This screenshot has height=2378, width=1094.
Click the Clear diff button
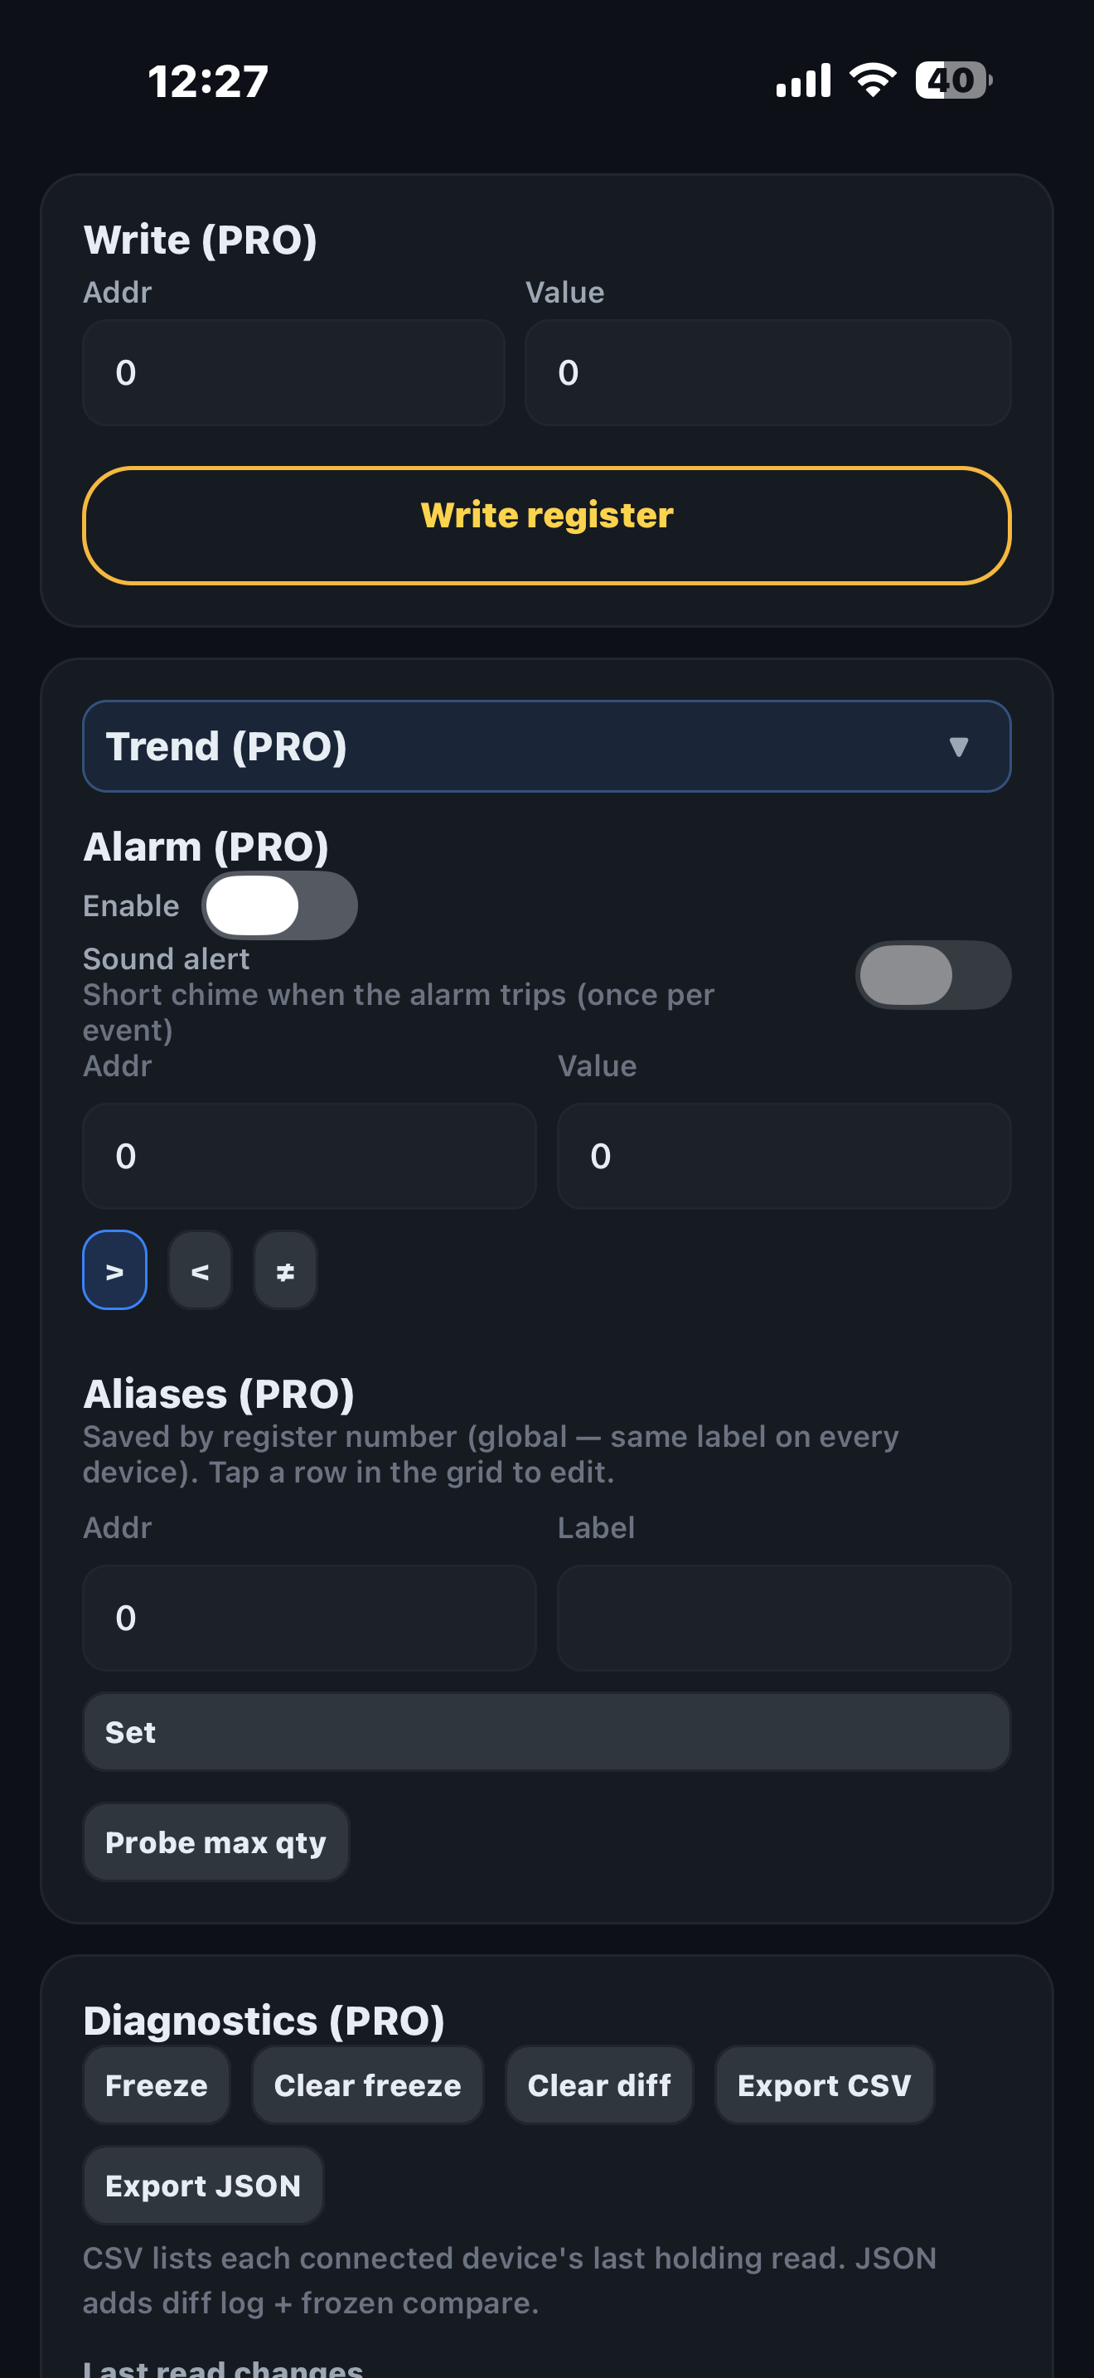(599, 2084)
